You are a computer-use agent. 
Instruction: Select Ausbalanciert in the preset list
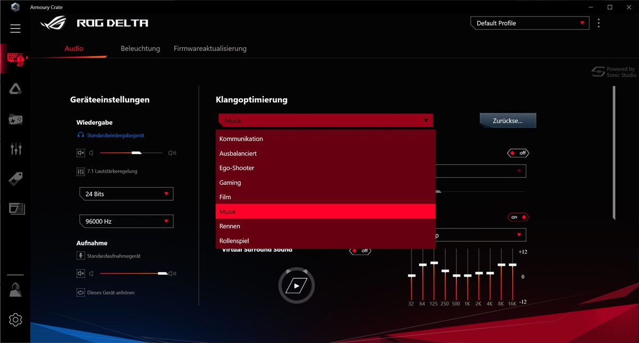coord(325,153)
